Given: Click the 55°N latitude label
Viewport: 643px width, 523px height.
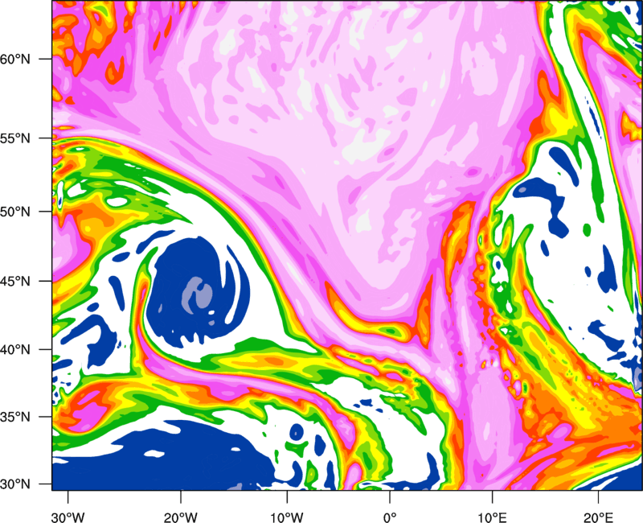Looking at the screenshot, I should click(15, 138).
